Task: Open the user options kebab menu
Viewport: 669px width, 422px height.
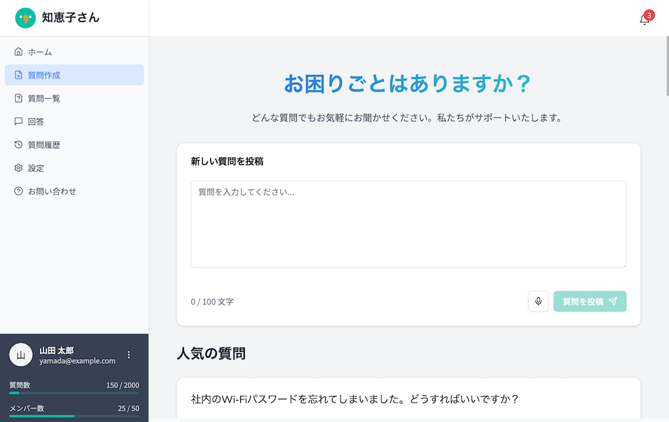Action: [x=128, y=355]
